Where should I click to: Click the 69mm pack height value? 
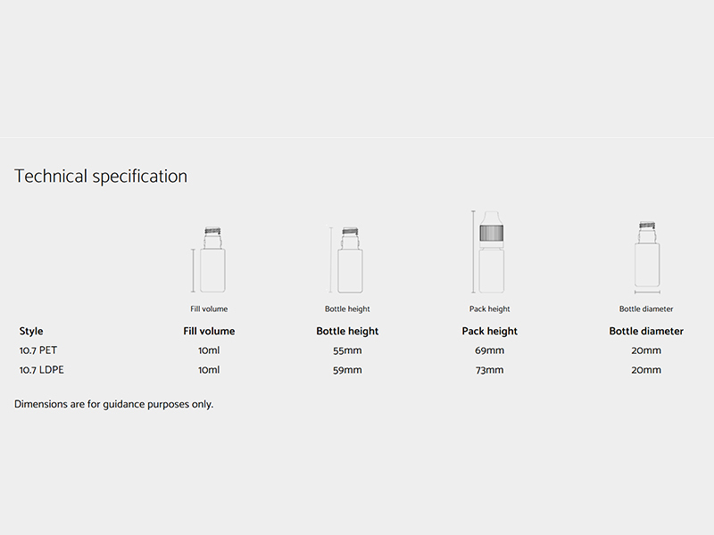pyautogui.click(x=490, y=350)
